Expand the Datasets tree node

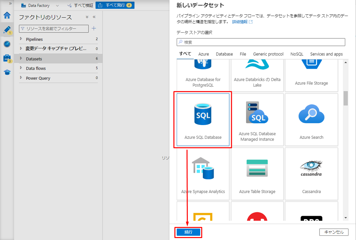click(21, 59)
